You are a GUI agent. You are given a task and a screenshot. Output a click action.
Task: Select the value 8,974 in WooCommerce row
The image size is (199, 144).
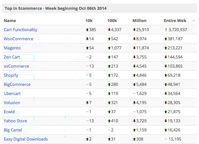pyautogui.click(x=141, y=39)
